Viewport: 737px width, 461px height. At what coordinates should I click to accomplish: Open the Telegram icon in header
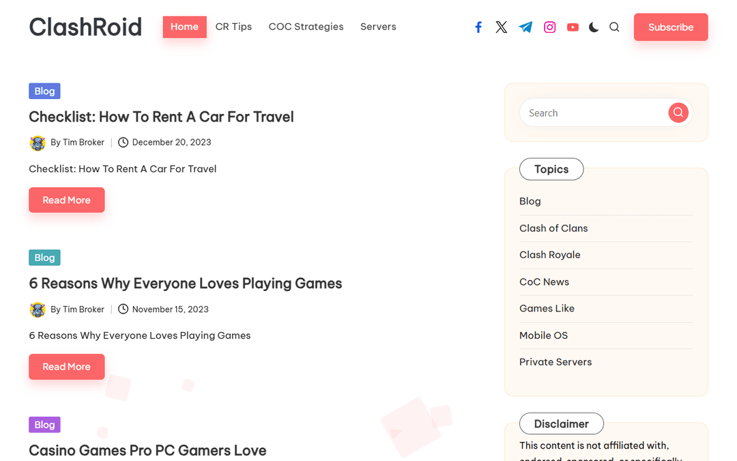coord(525,27)
